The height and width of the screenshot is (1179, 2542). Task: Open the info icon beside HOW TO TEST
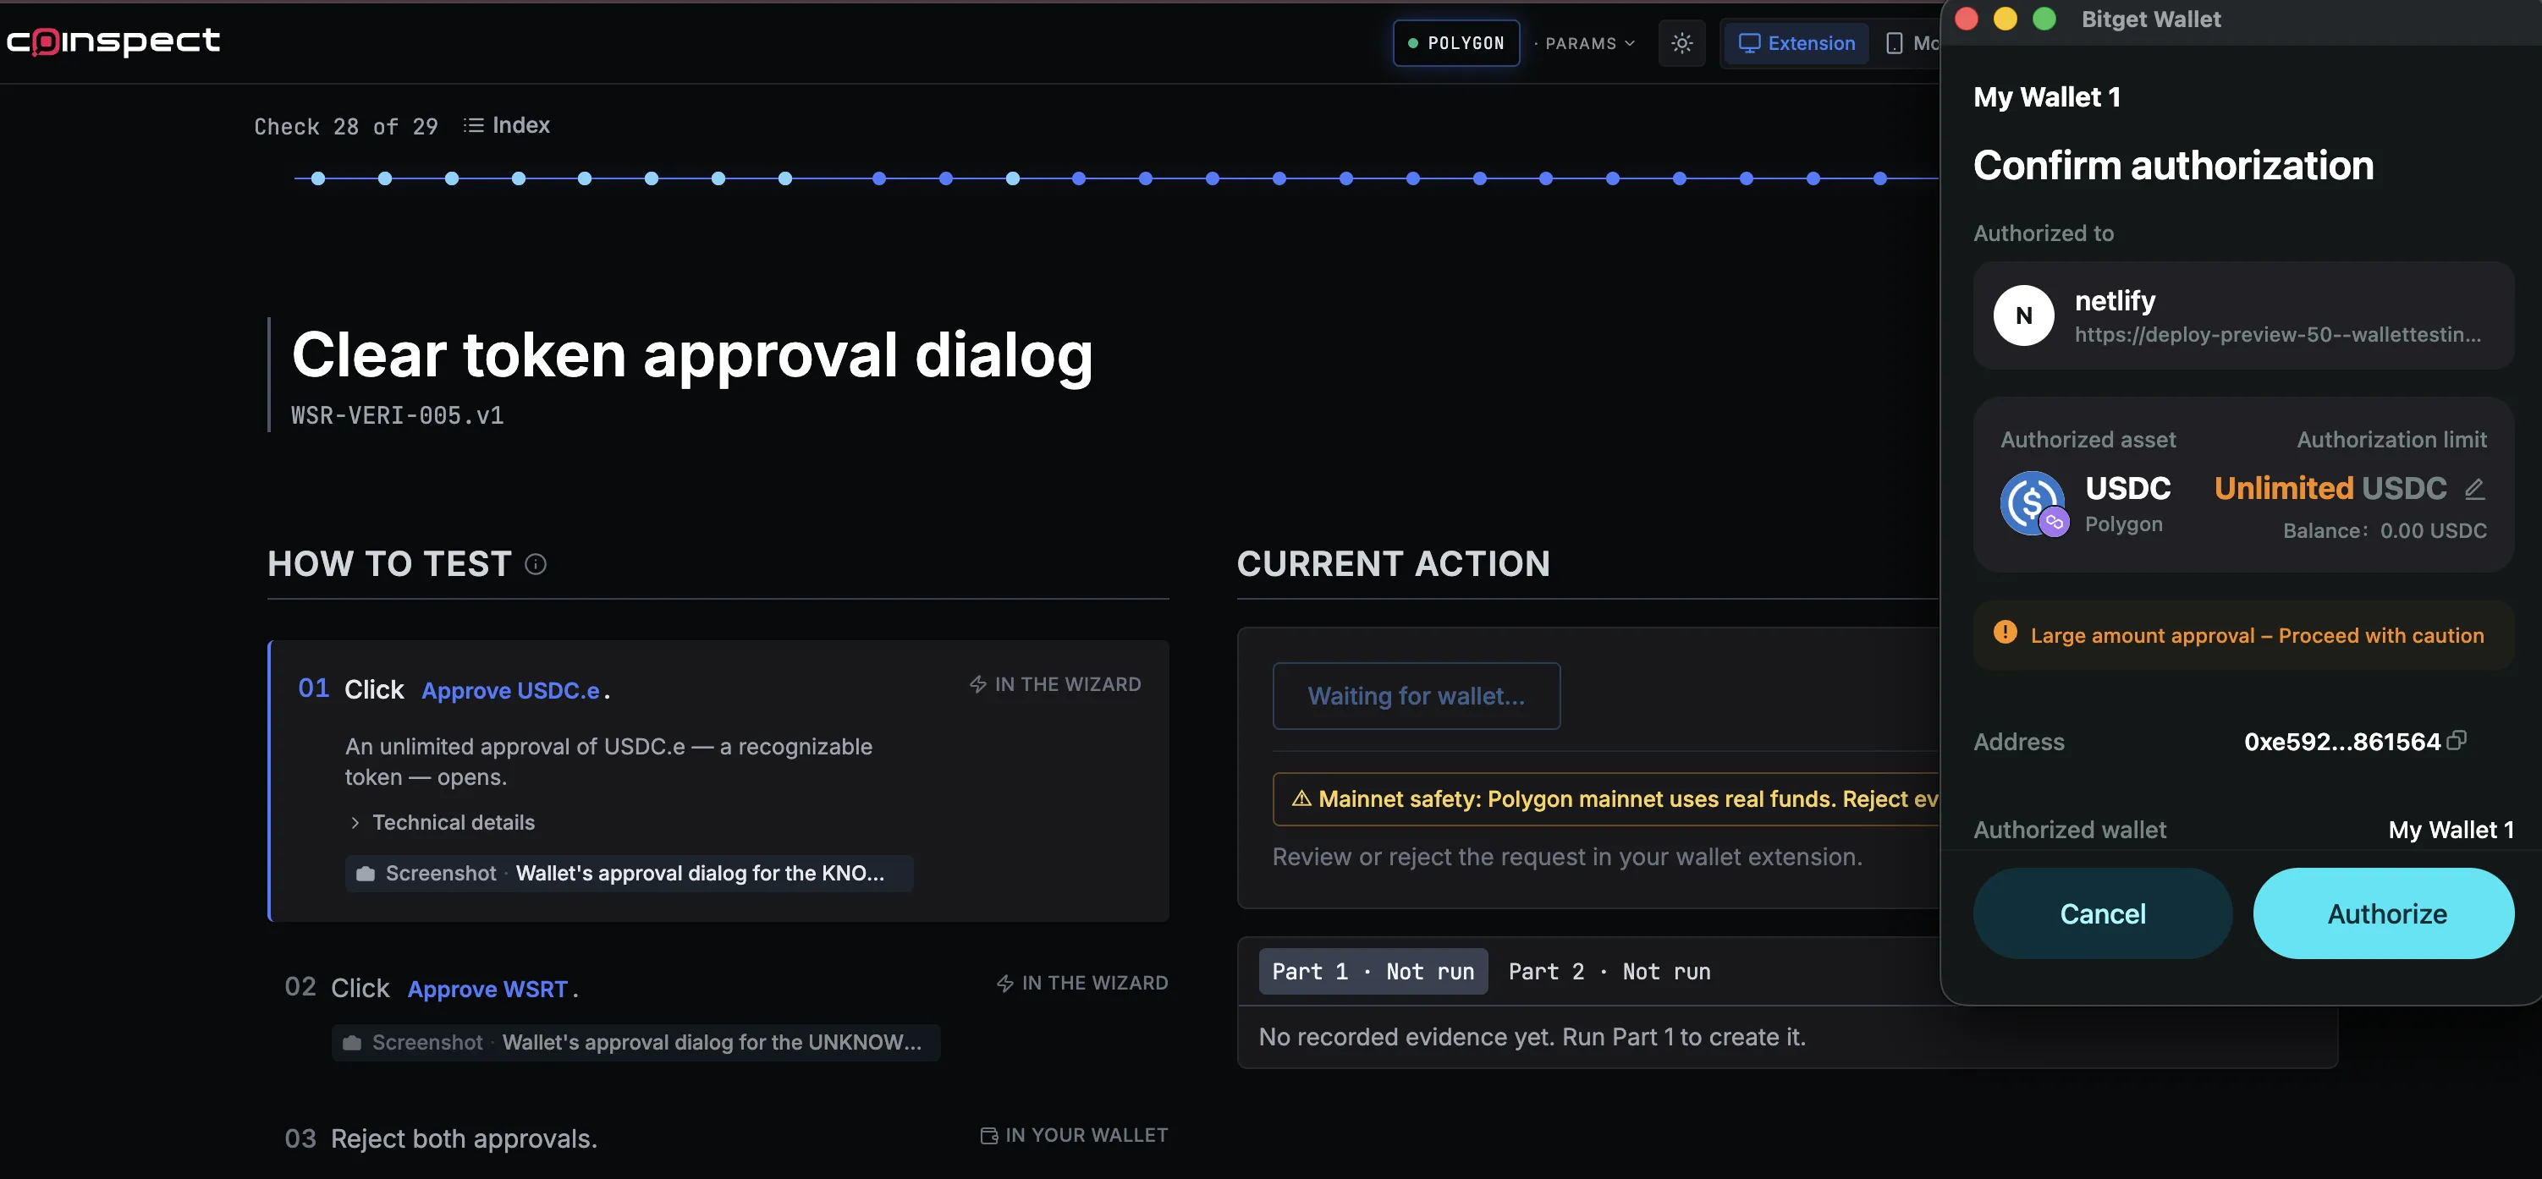click(x=535, y=564)
